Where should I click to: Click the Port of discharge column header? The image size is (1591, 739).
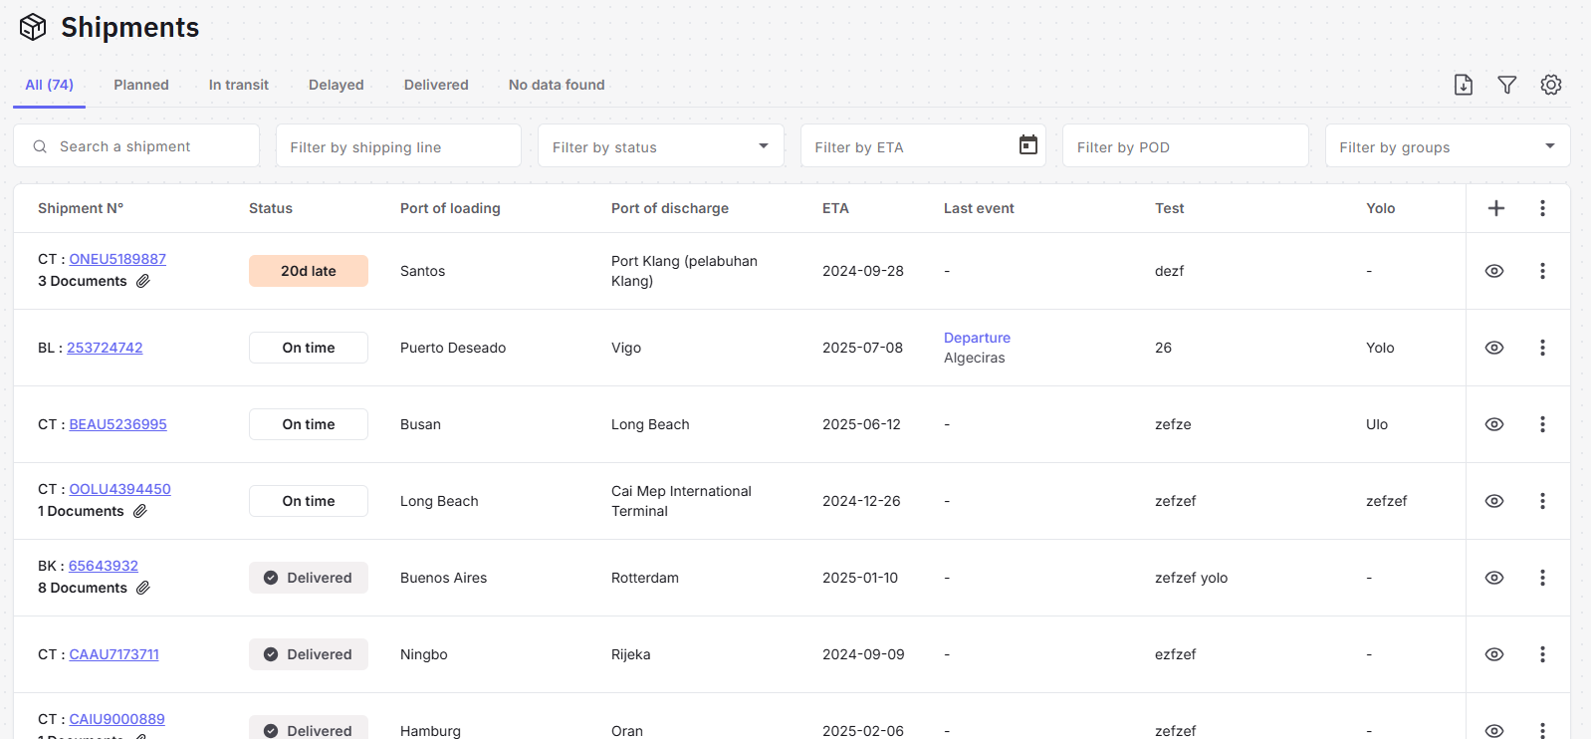pyautogui.click(x=670, y=208)
